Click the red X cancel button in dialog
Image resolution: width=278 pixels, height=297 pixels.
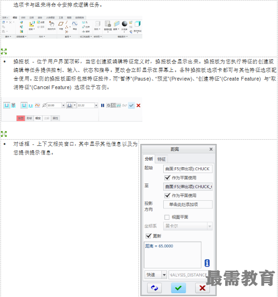[202, 288]
